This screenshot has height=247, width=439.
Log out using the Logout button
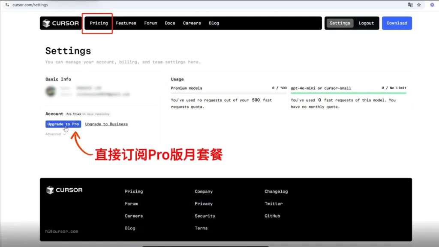[x=366, y=23]
